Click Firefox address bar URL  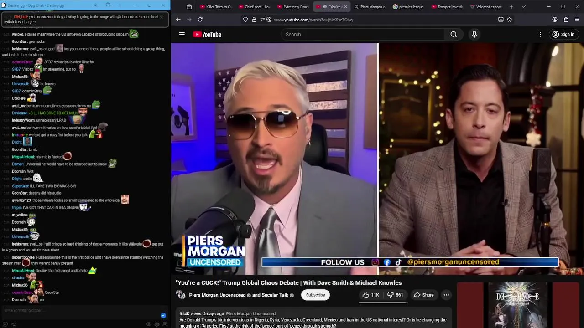pyautogui.click(x=313, y=20)
